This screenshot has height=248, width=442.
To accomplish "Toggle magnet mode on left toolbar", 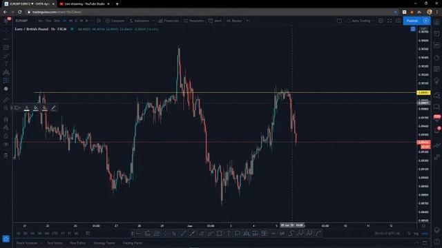I will 6,119.
